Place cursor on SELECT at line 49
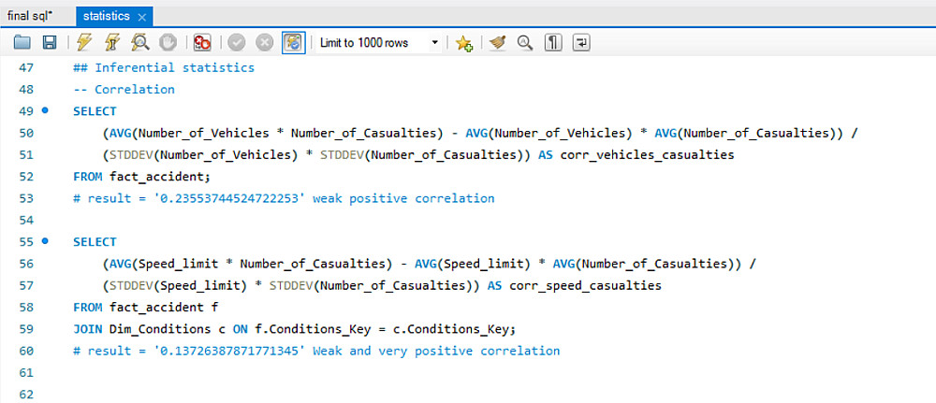Image resolution: width=936 pixels, height=403 pixels. click(x=95, y=111)
